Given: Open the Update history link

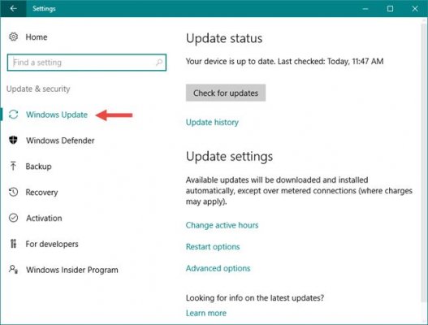Looking at the screenshot, I should click(212, 122).
